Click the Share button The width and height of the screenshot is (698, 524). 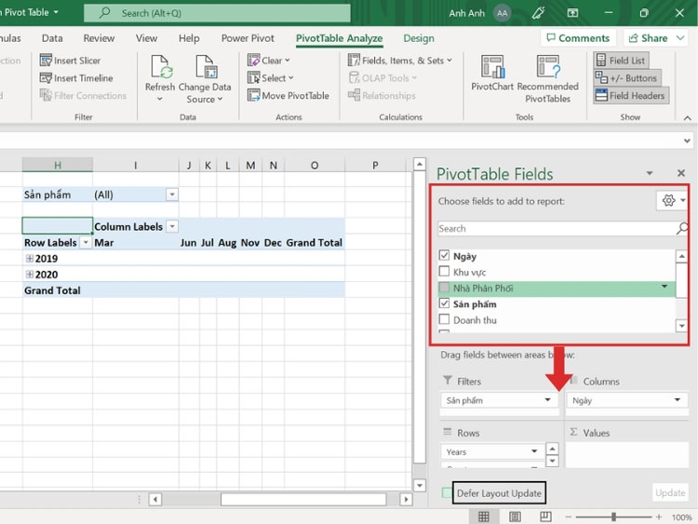(648, 38)
